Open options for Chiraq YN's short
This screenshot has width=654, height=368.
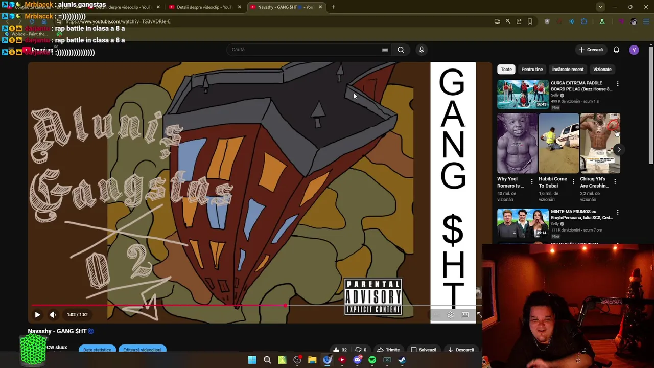[x=615, y=182]
